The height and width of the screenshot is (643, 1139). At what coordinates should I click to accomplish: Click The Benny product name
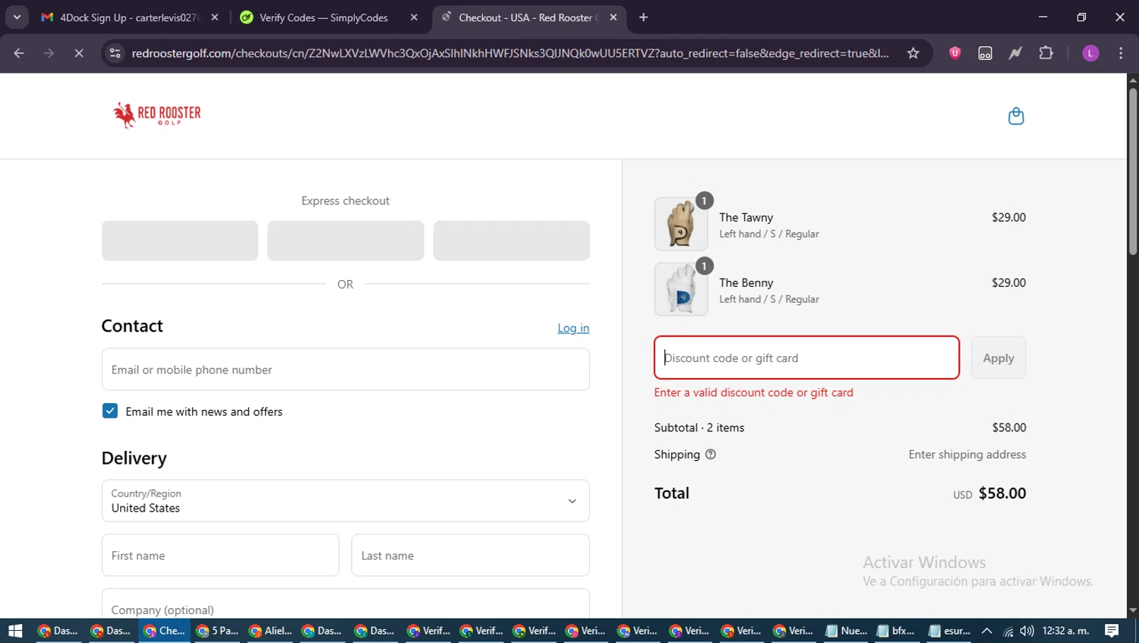coord(746,282)
